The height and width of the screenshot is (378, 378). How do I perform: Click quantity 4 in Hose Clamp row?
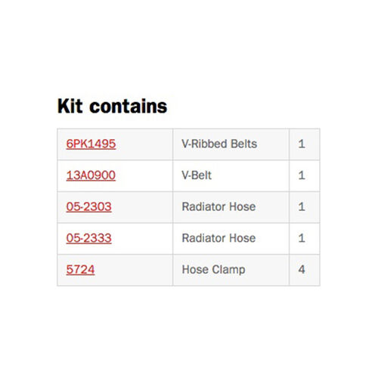coord(302,270)
